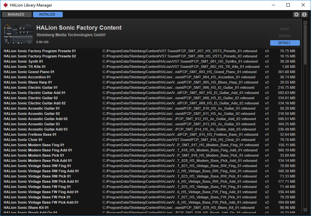The height and width of the screenshot is (216, 311).
Task: Click the HALion Sonic Factory Content title
Action: pos(79,27)
